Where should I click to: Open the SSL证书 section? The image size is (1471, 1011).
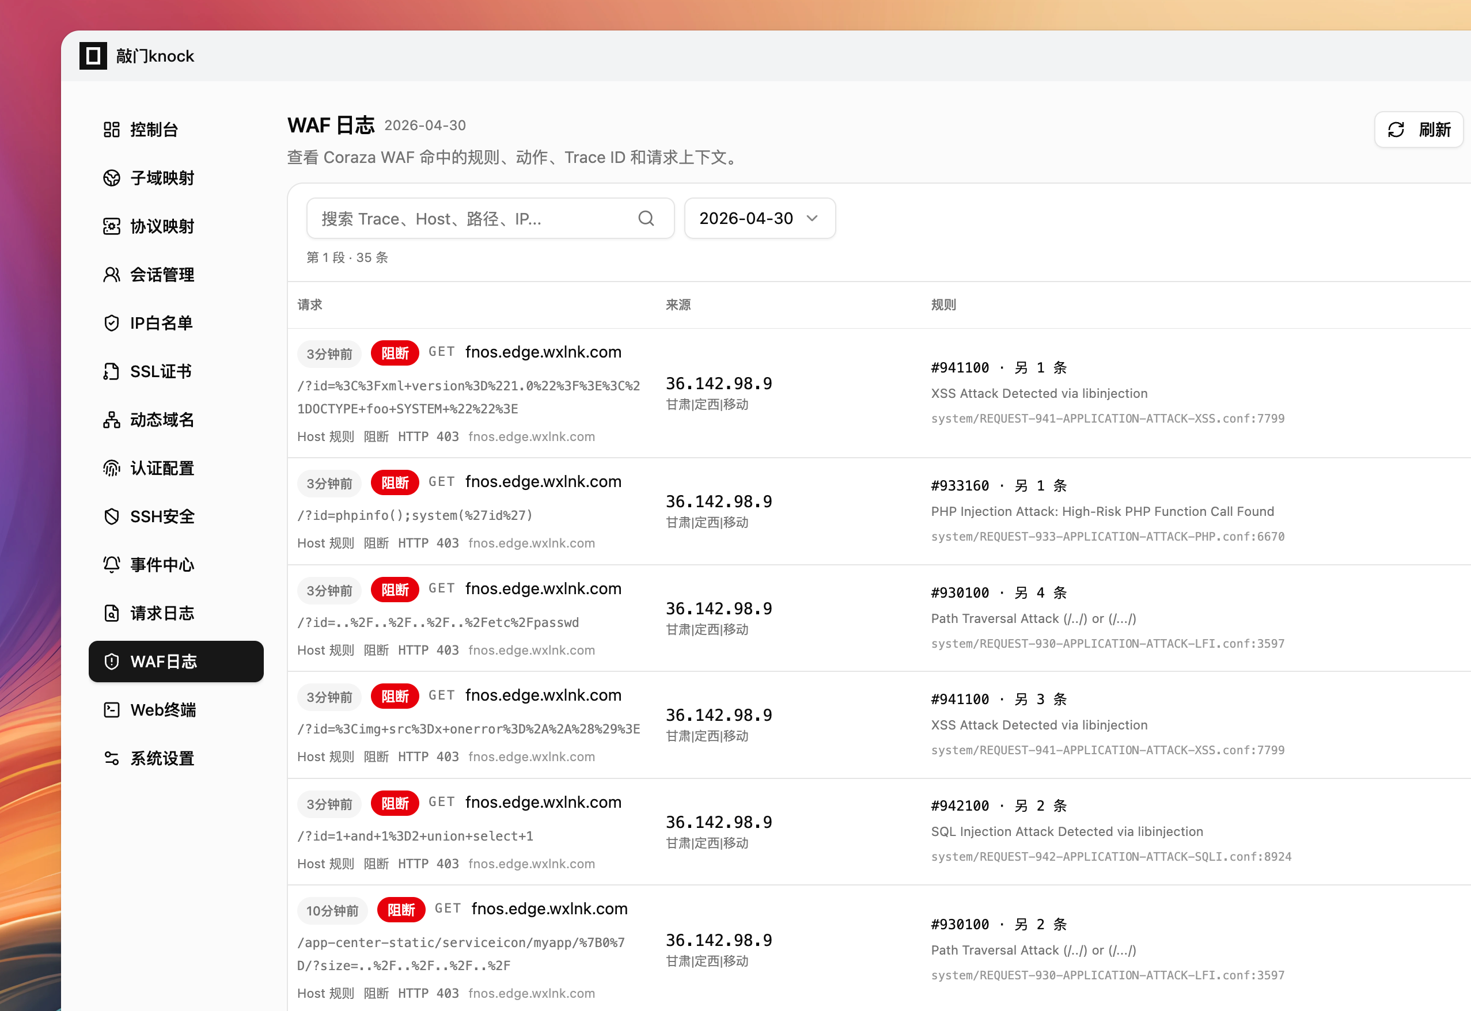tap(176, 371)
